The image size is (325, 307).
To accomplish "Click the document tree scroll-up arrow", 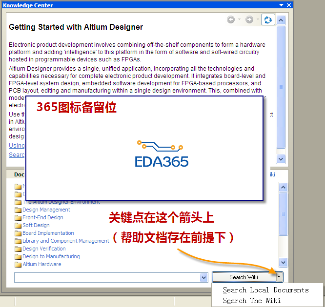I will pos(283,187).
